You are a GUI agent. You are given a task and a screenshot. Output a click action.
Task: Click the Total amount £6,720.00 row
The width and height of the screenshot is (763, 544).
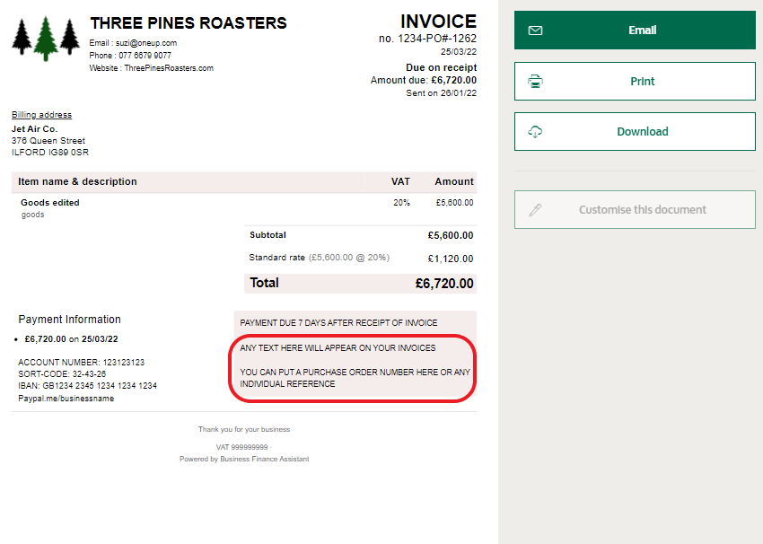pyautogui.click(x=360, y=283)
